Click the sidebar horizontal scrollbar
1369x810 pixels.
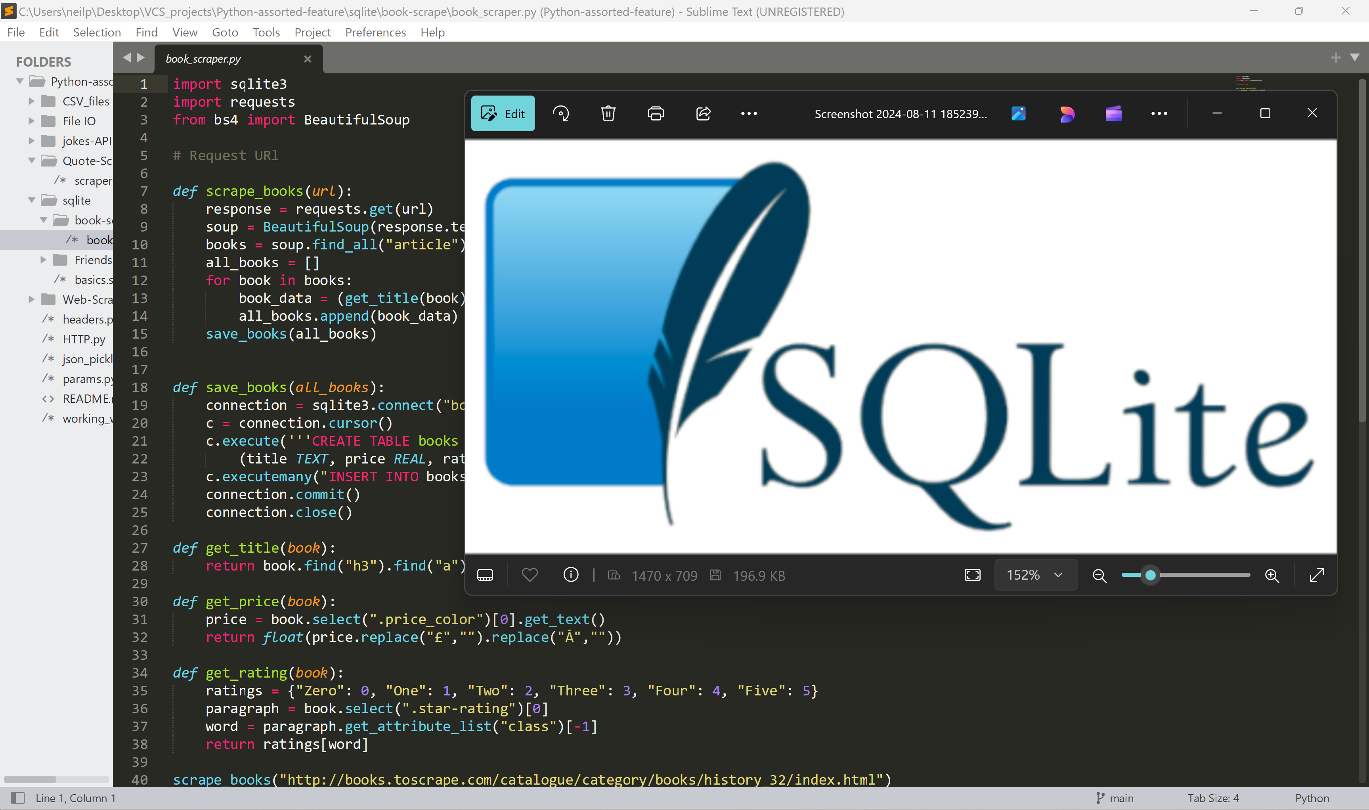30,779
